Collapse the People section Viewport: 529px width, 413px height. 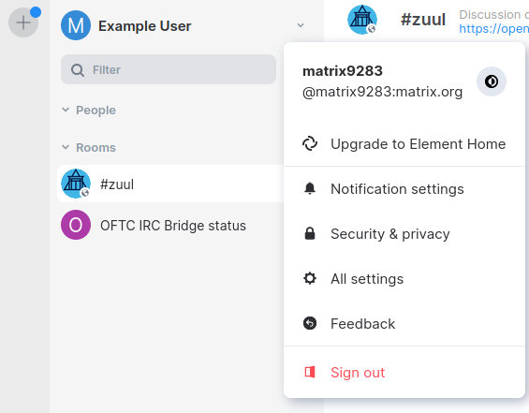click(66, 110)
